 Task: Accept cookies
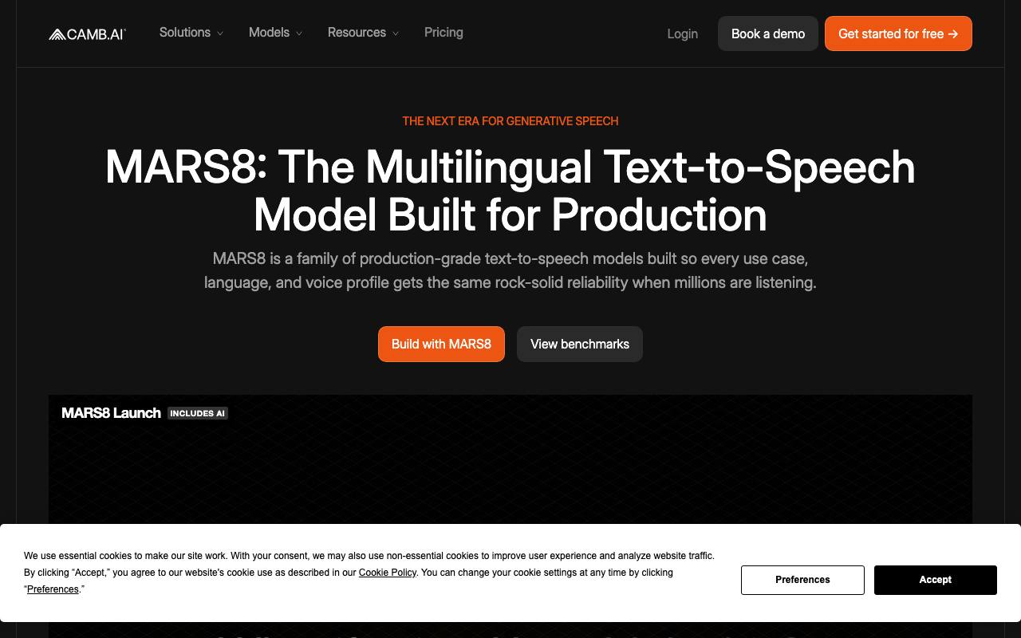click(936, 580)
